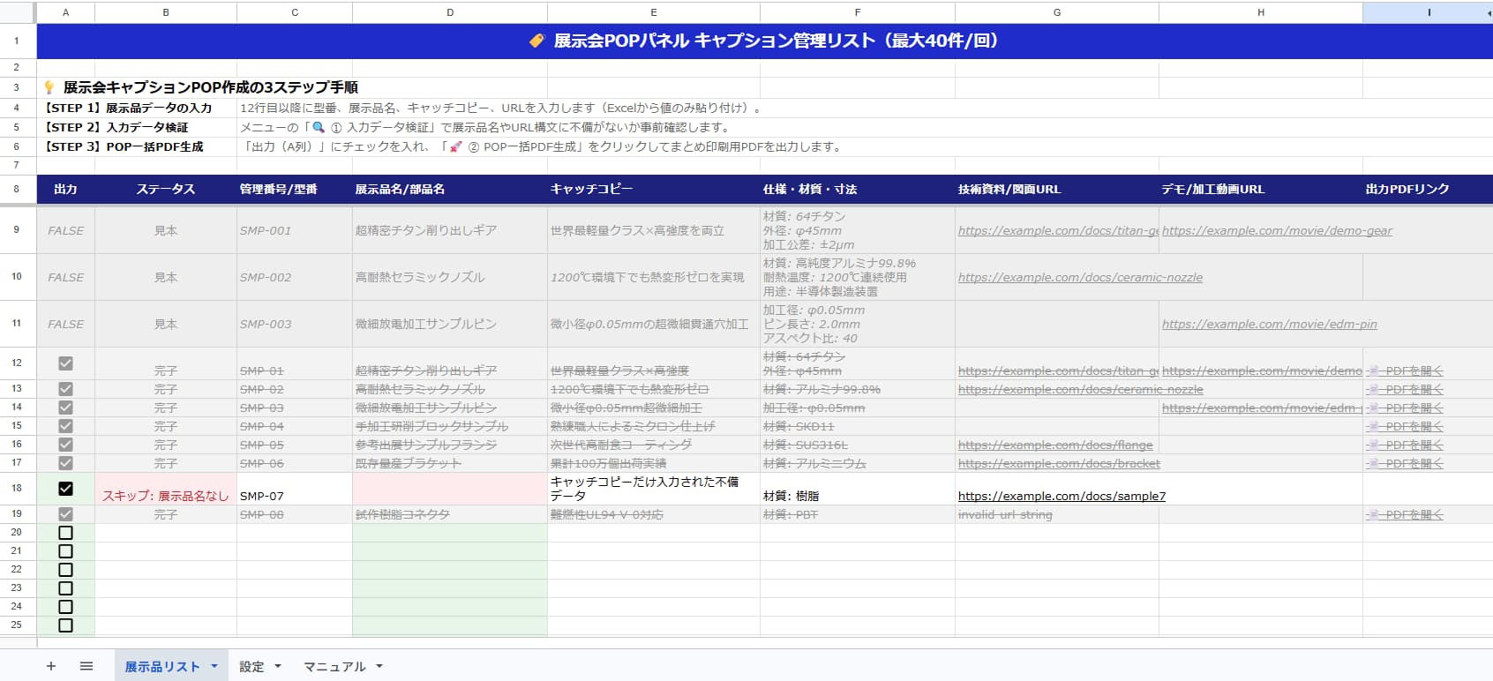Open the docs/sample7 URL link
Image resolution: width=1493 pixels, height=681 pixels.
click(1062, 496)
